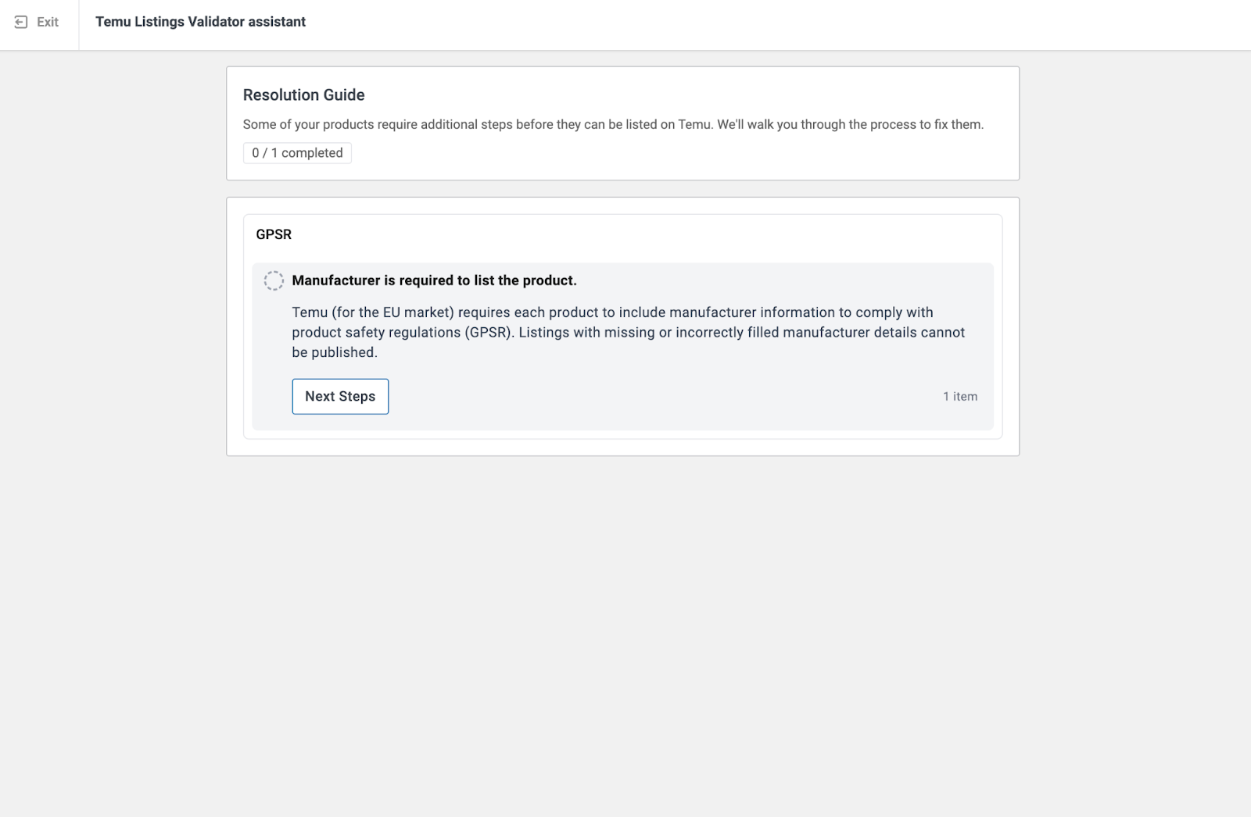Click the "Resolution Guide" heading

coord(303,95)
